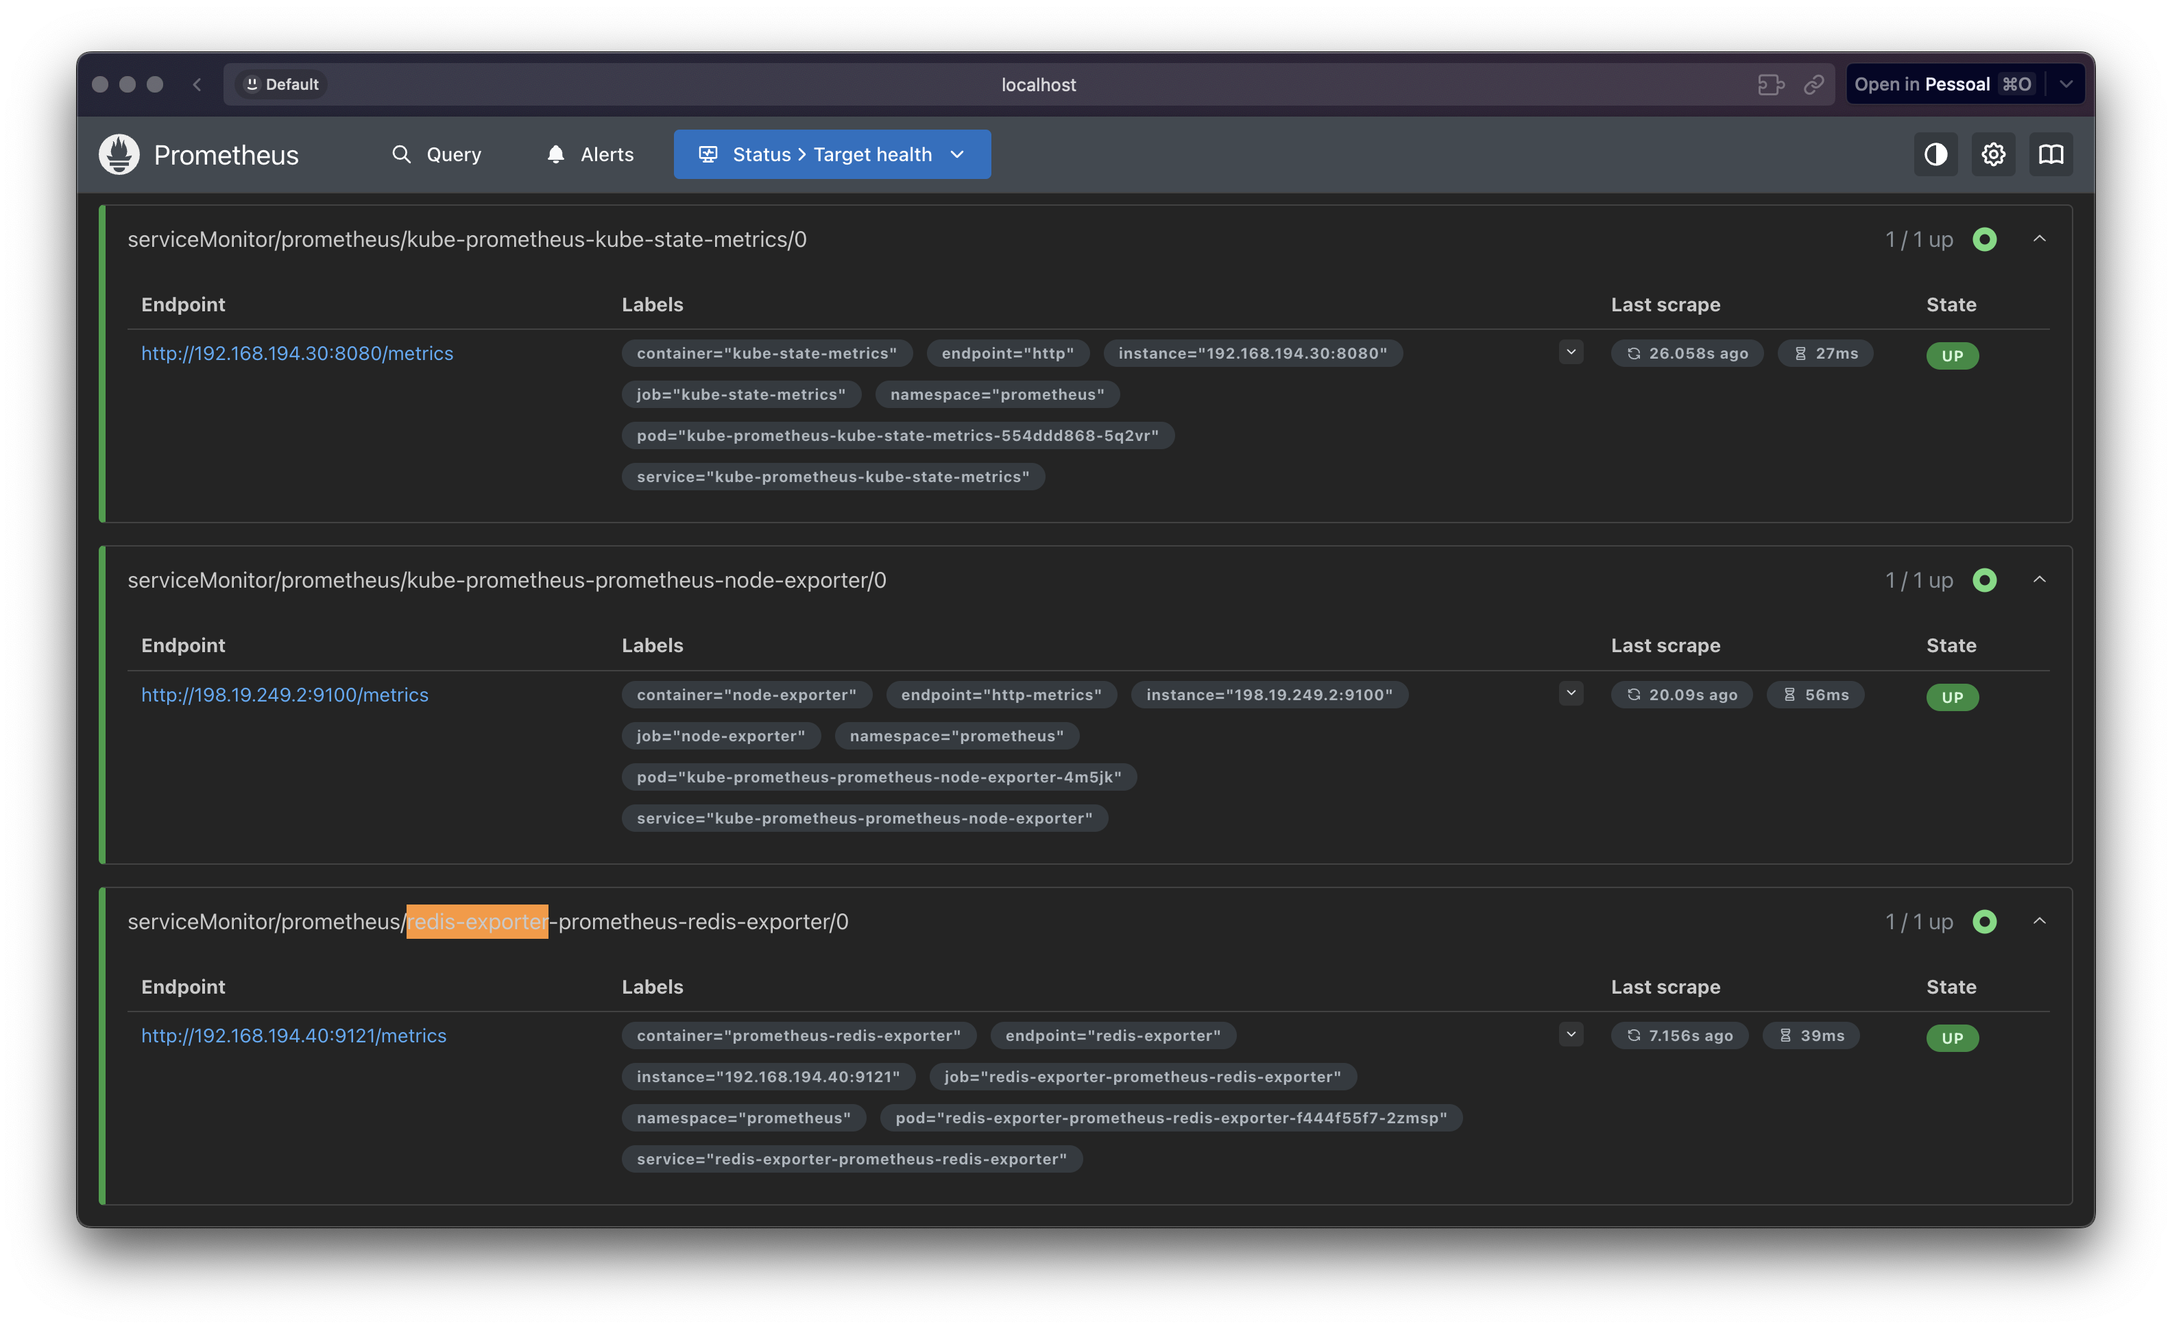Open the documentation book icon
This screenshot has width=2172, height=1329.
(2051, 155)
